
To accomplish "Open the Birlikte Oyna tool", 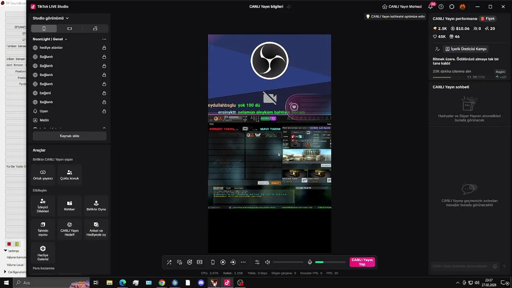I will pos(96,206).
